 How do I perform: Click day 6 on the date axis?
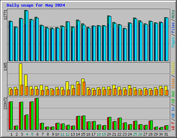coord(37,134)
